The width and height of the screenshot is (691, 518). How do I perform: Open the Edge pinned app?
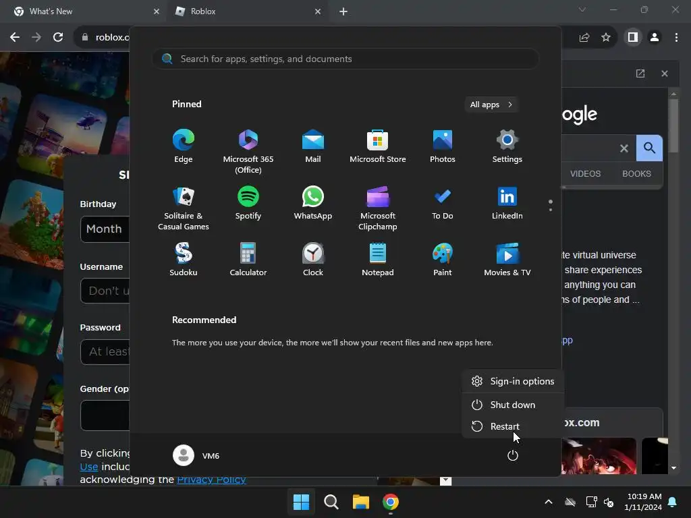184,146
